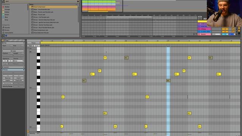This screenshot has width=242, height=136.
Task: Open the Groove dropdown set to None
Action: point(19,61)
